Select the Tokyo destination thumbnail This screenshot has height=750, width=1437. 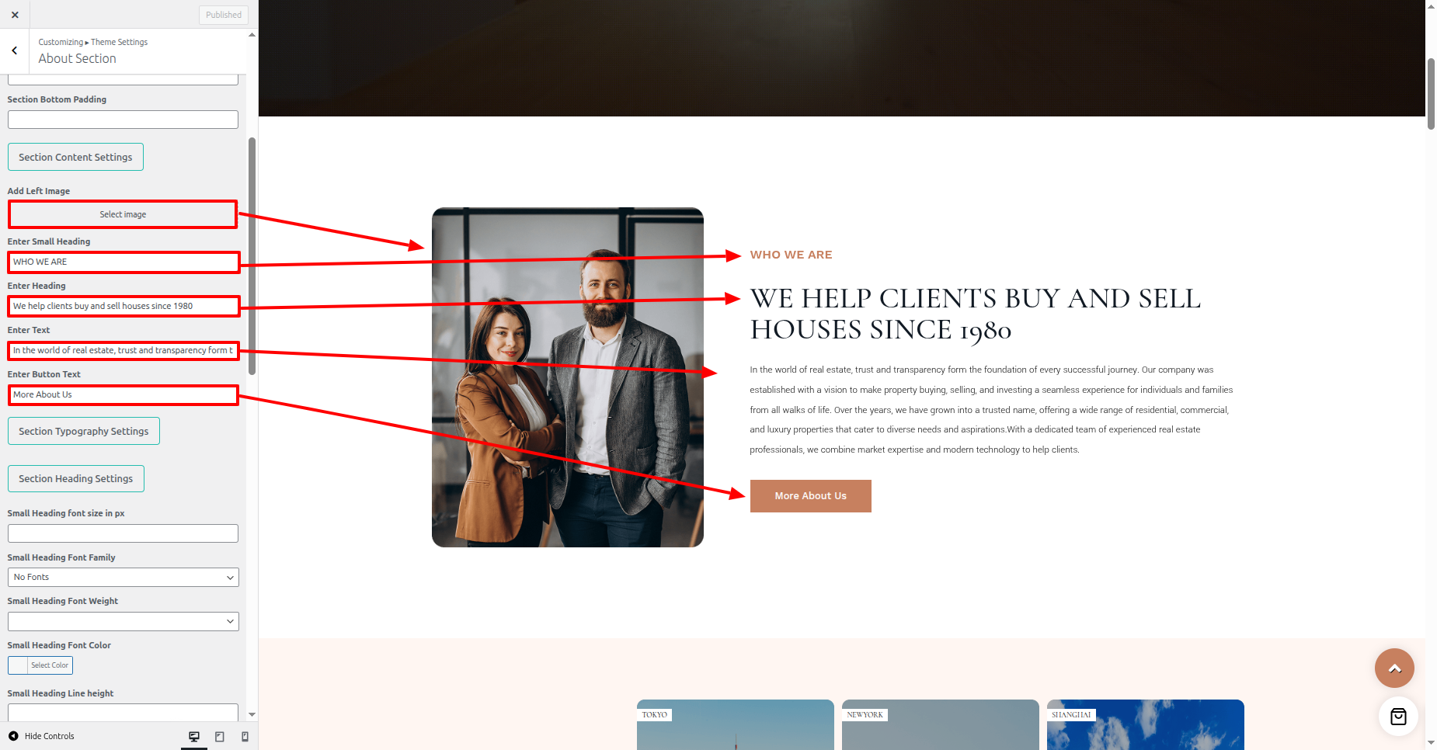point(735,724)
